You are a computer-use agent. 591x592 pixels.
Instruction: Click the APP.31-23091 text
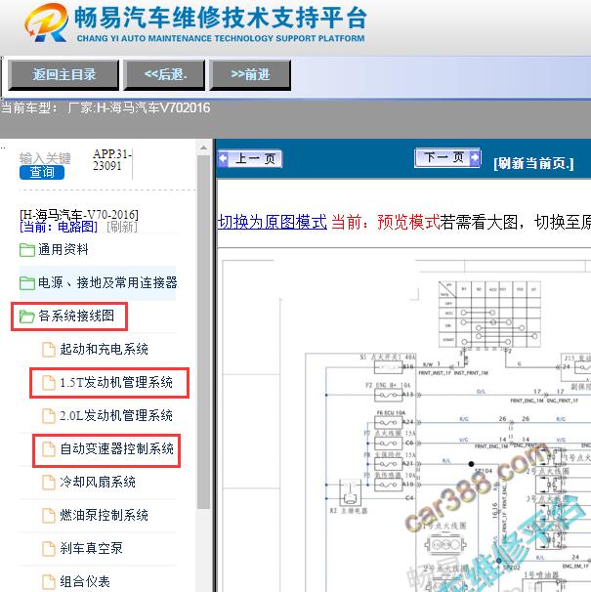111,159
